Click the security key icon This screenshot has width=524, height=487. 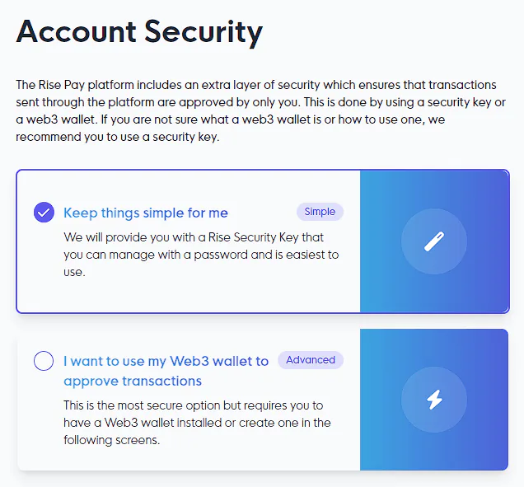(x=434, y=241)
